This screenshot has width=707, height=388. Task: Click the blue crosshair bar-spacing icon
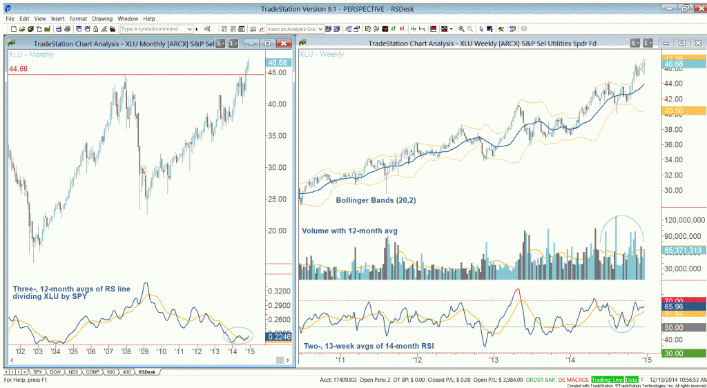[x=413, y=29]
